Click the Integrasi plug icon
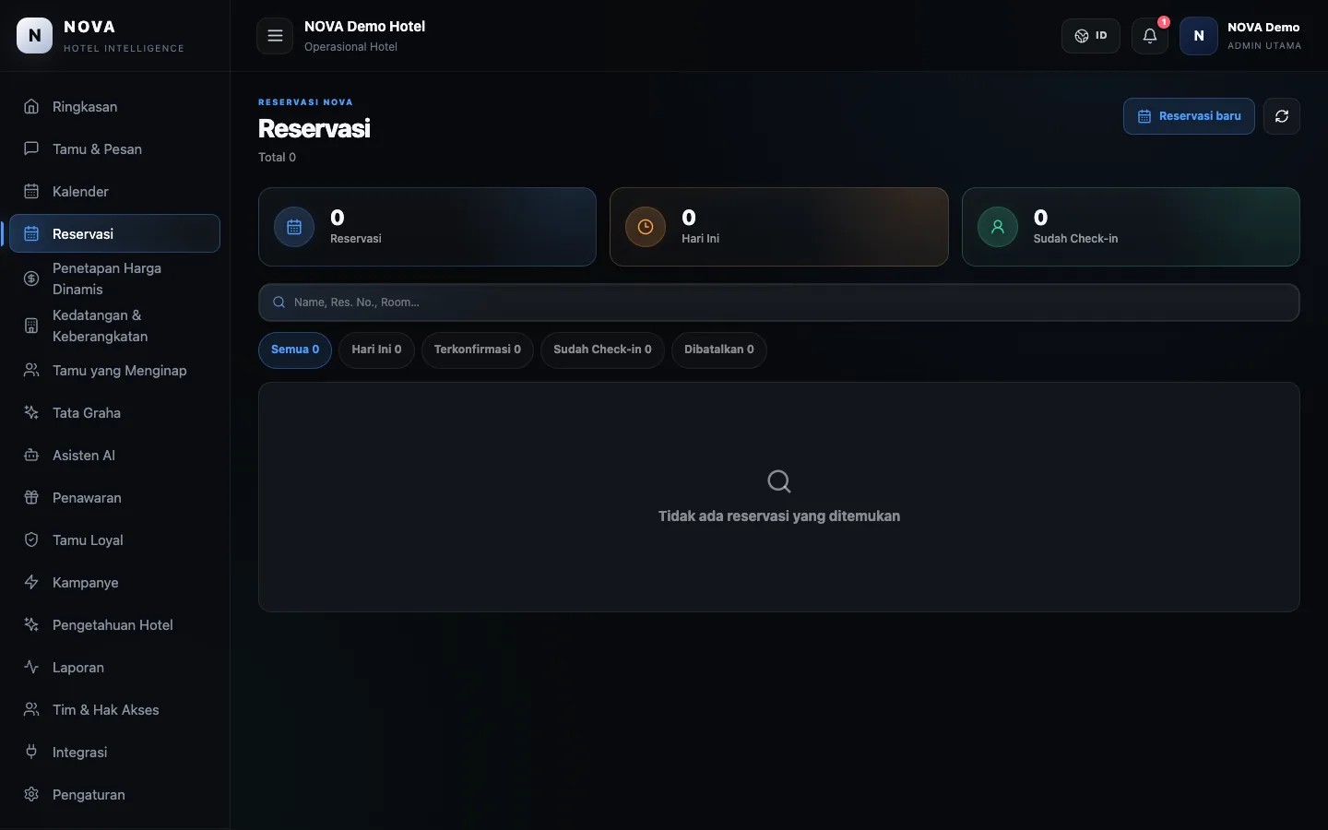The height and width of the screenshot is (830, 1328). click(31, 752)
